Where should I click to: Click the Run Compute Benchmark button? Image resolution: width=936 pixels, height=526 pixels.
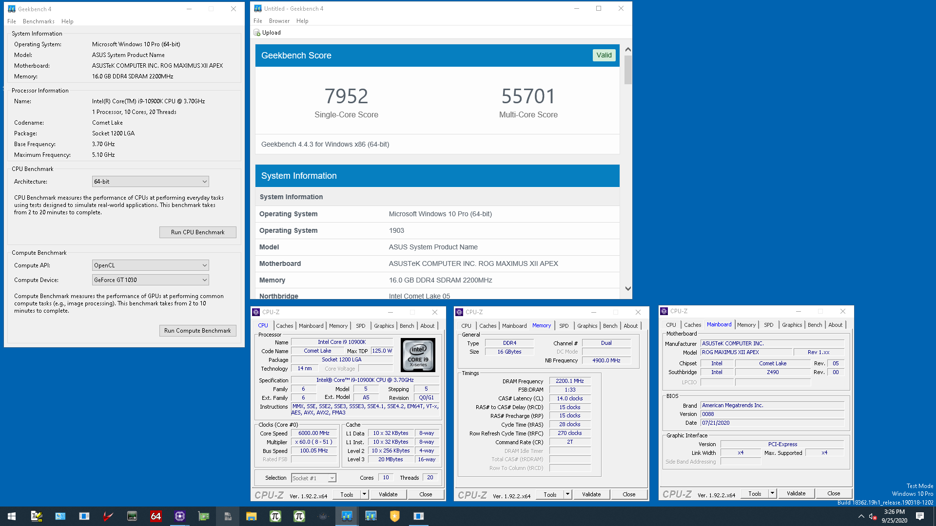(x=198, y=331)
